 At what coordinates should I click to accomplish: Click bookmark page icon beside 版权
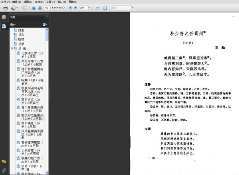pos(15,39)
